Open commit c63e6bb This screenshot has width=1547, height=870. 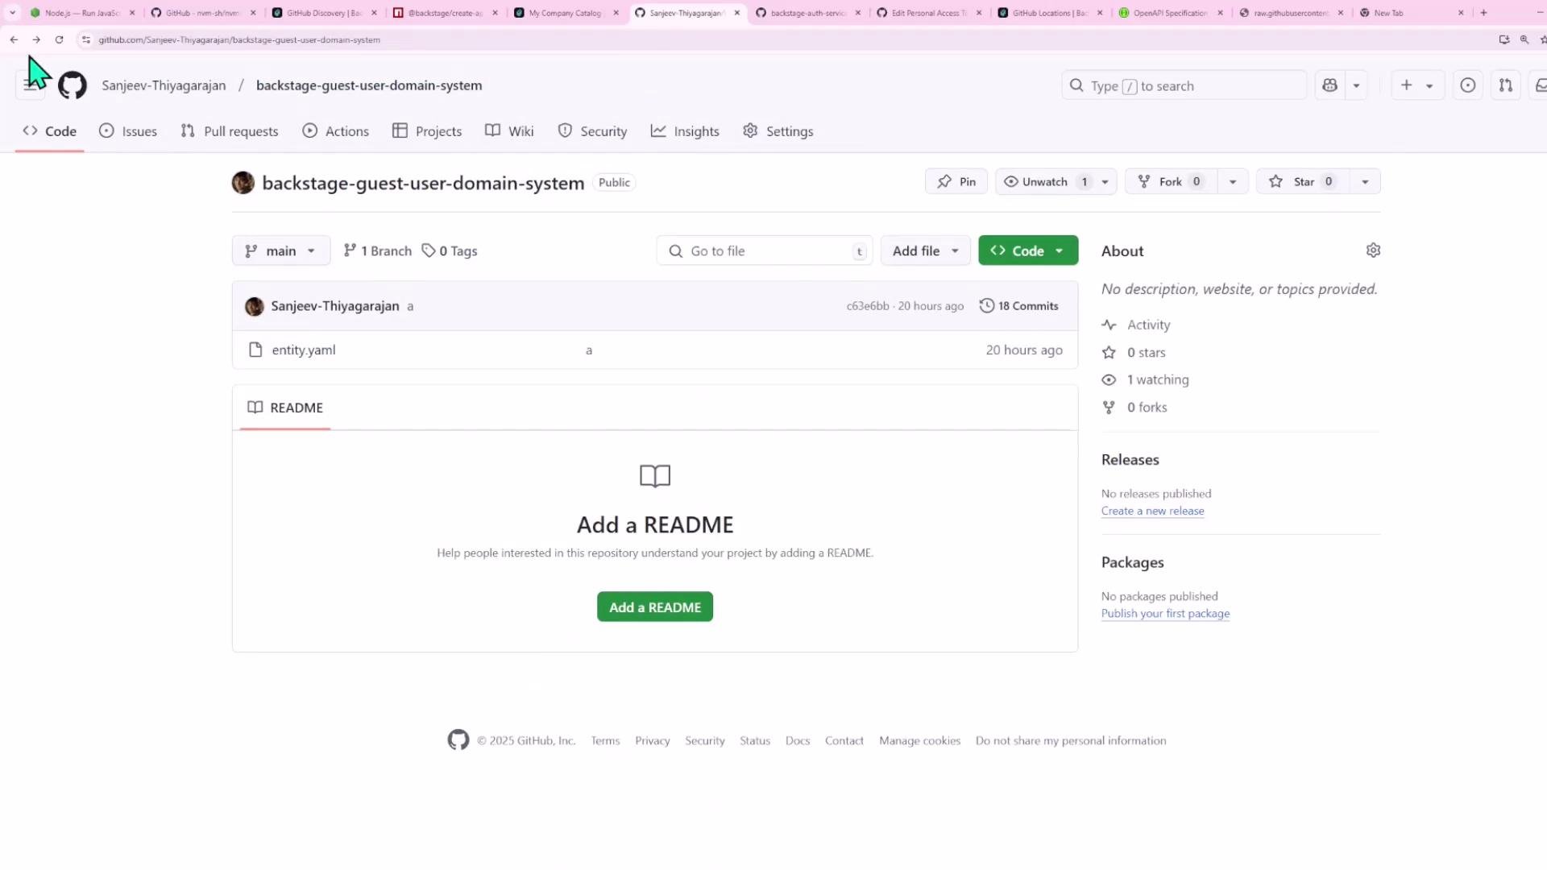pyautogui.click(x=868, y=306)
